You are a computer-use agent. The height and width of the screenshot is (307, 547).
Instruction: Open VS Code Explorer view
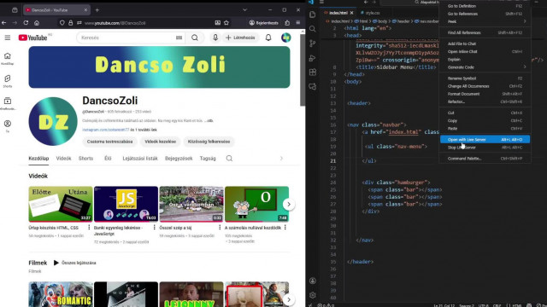(313, 14)
